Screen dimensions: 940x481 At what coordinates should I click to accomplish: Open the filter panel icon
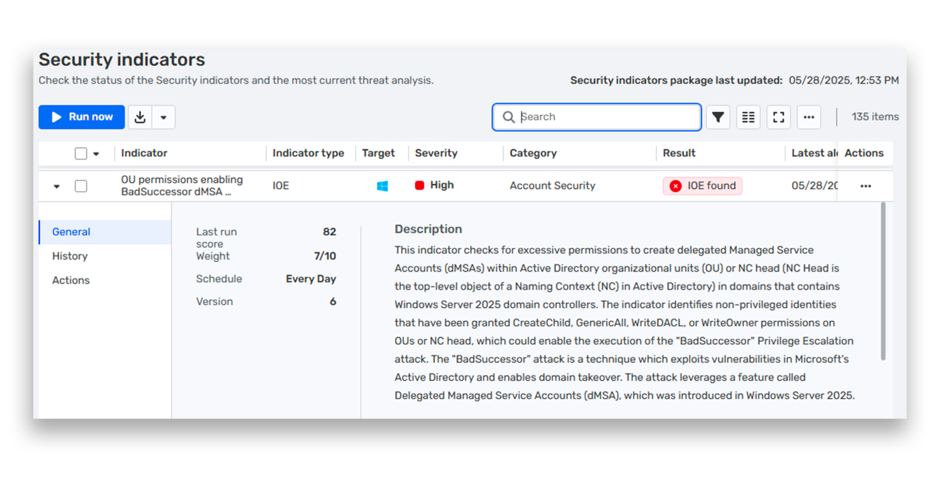pos(718,117)
